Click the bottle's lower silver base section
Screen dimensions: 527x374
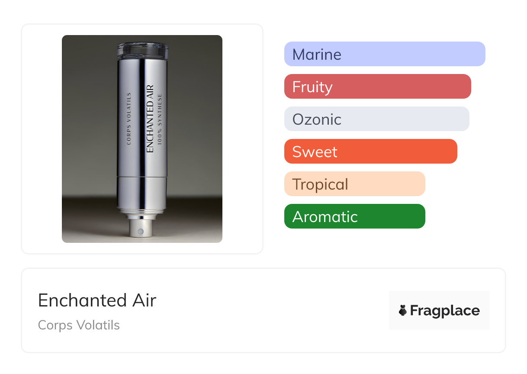click(142, 193)
